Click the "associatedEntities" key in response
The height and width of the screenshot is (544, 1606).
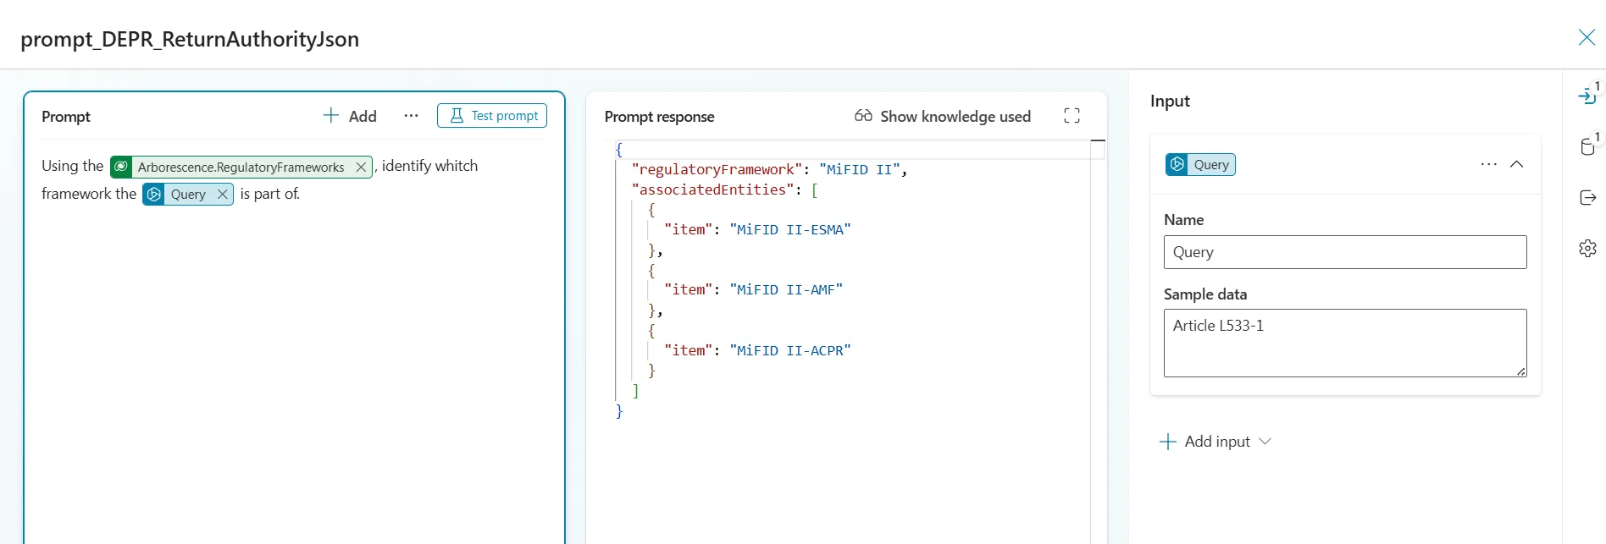tap(712, 190)
